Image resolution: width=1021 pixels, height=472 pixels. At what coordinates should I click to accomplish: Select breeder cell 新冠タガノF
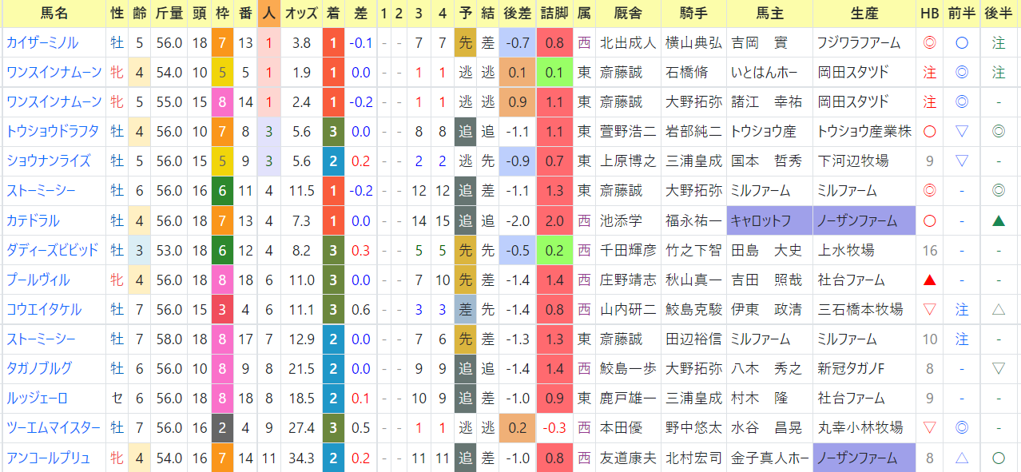(x=864, y=368)
